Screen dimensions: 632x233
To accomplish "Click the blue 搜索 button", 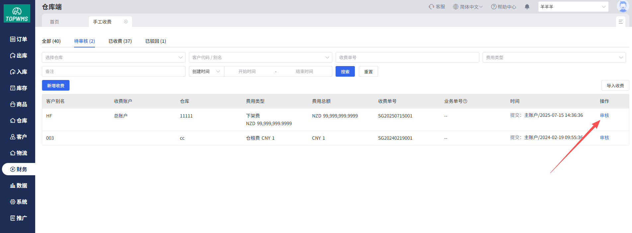I will 345,71.
